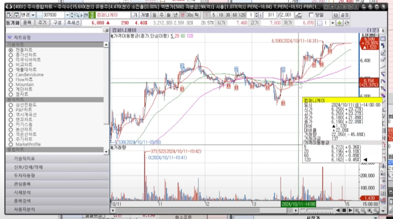This screenshot has height=219, width=393.
Task: Click the green 40/50 badge before 컴퍼니케이
Action: (x=92, y=15)
